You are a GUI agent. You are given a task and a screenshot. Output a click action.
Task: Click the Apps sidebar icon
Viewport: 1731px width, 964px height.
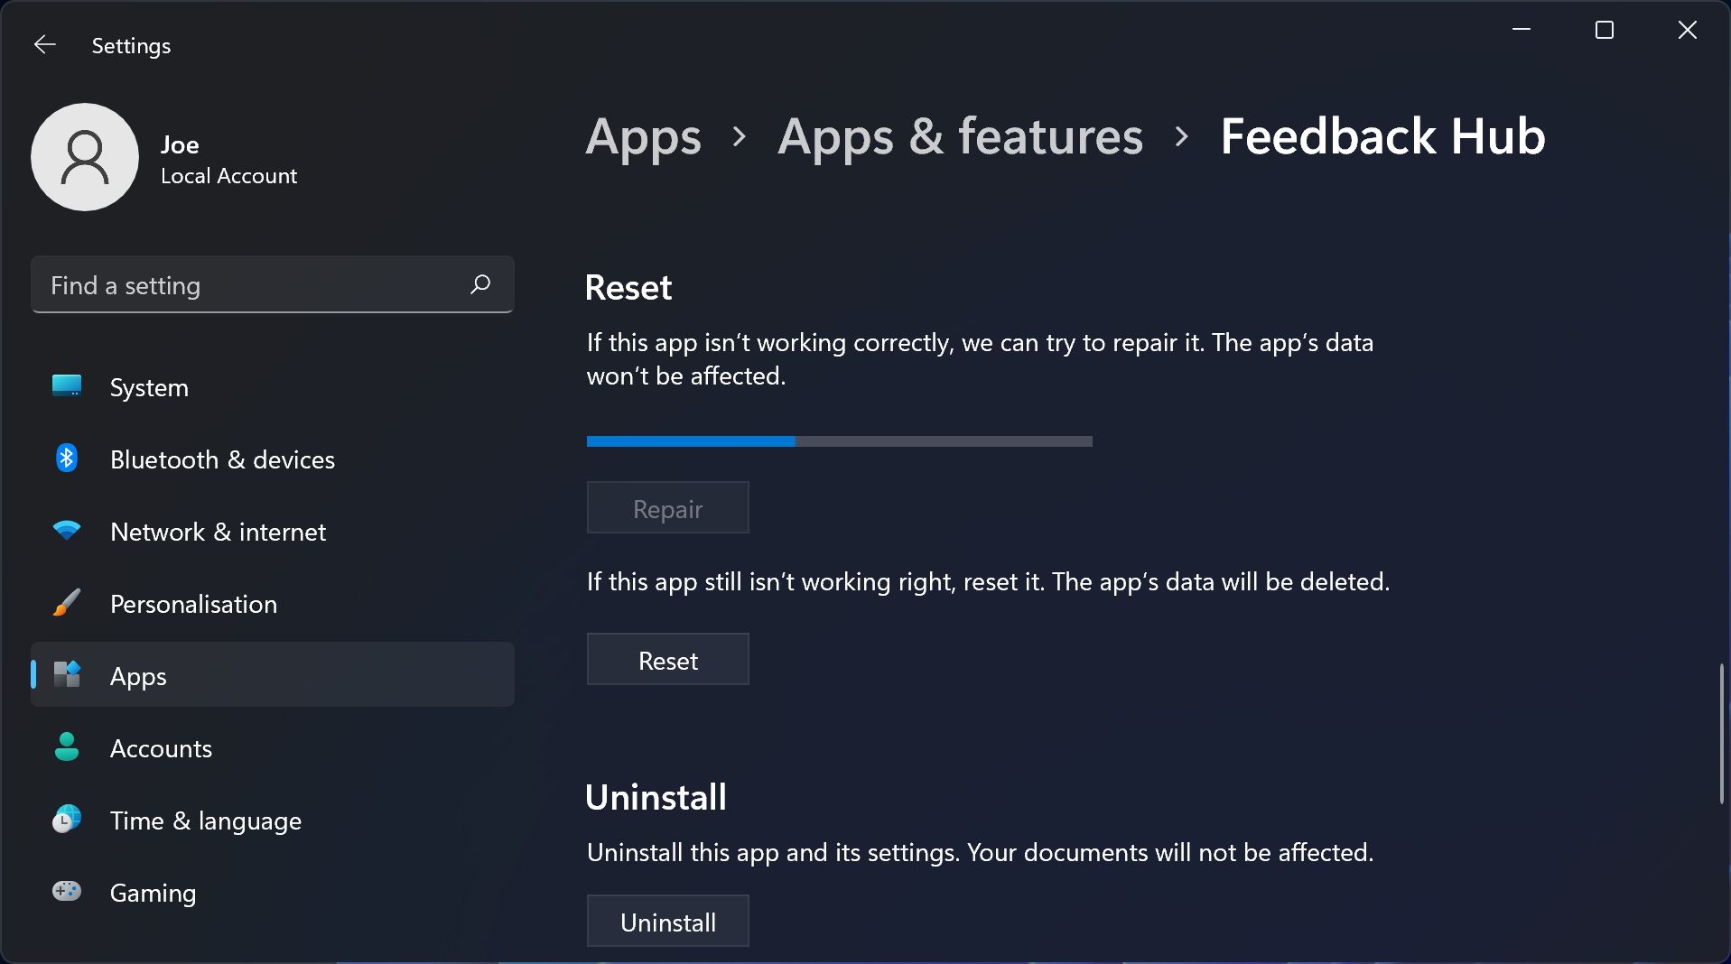pyautogui.click(x=67, y=674)
